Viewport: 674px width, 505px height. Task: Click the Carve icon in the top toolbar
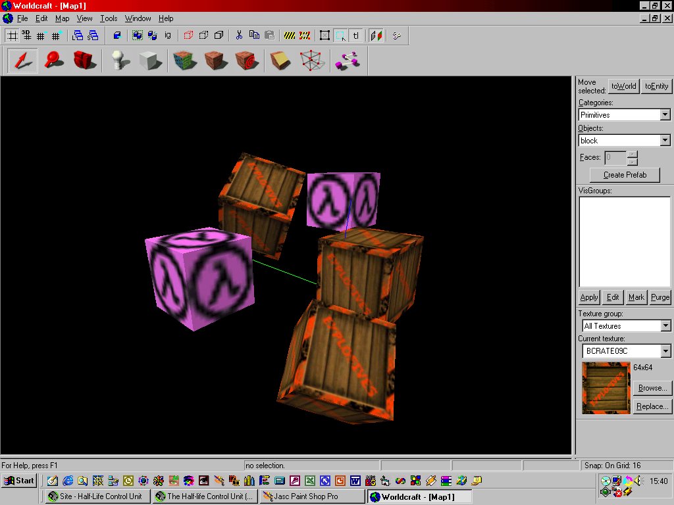[x=117, y=36]
